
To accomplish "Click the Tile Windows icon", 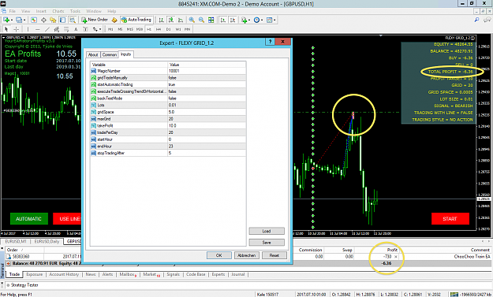I will (x=211, y=20).
